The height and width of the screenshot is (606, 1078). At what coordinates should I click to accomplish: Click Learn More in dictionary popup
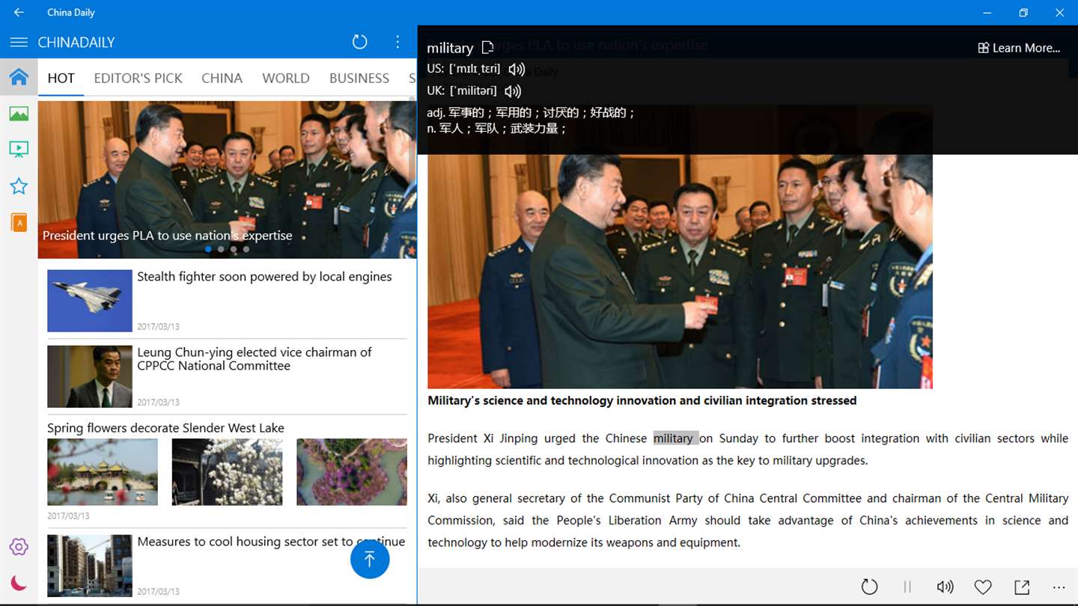pyautogui.click(x=1019, y=48)
